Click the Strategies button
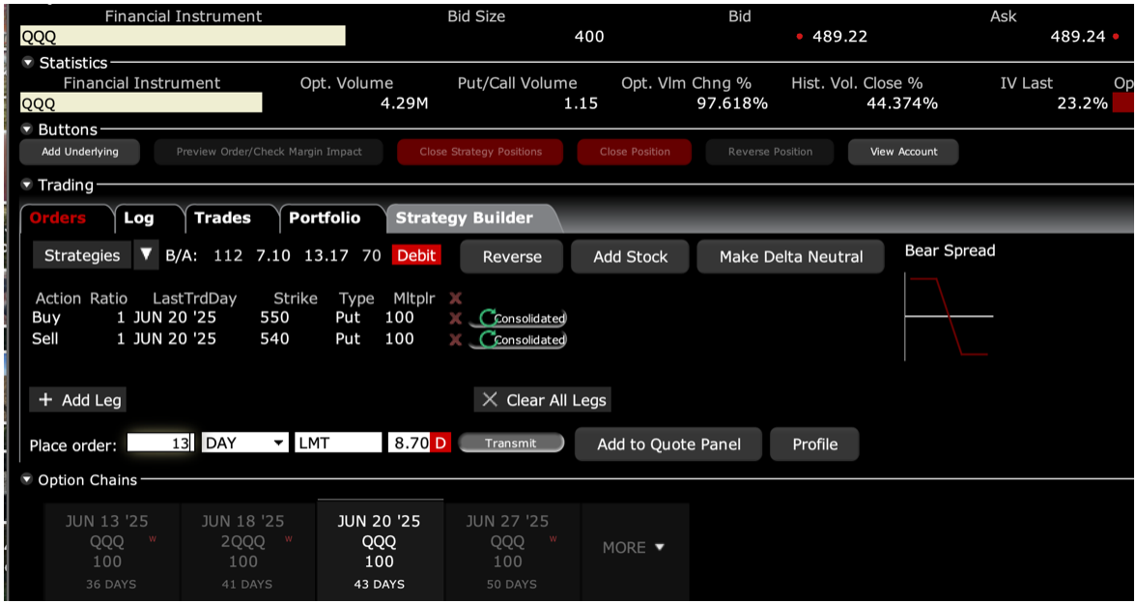Image resolution: width=1136 pixels, height=603 pixels. [x=82, y=255]
